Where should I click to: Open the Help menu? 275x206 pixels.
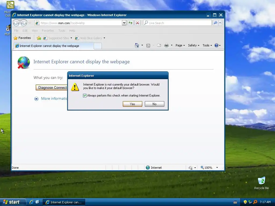tap(72, 31)
